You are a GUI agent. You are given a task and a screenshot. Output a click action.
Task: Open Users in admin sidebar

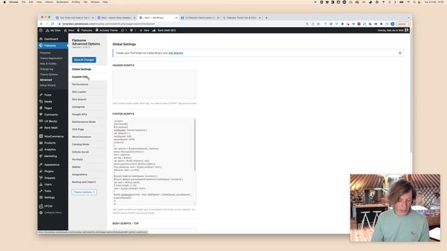click(x=48, y=184)
